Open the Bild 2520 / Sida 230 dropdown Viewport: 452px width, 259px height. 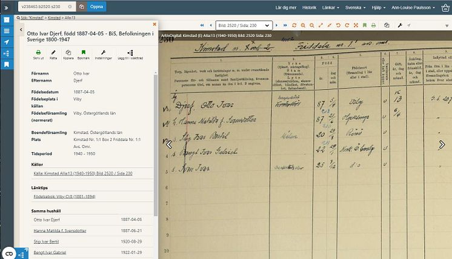(x=244, y=25)
